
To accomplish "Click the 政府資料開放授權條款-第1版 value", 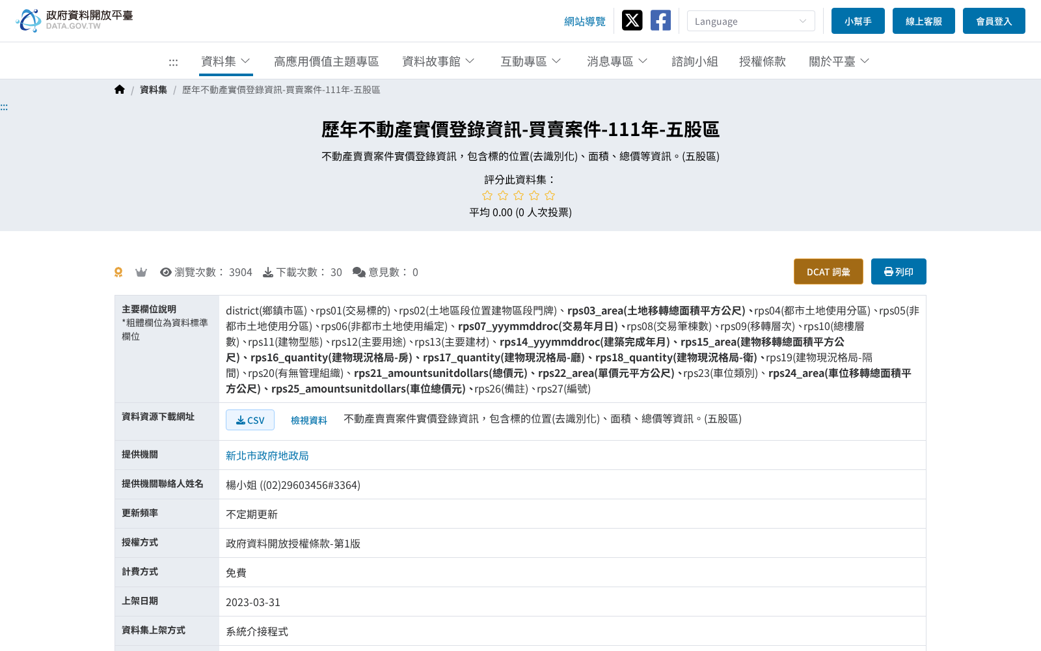I will (x=293, y=544).
